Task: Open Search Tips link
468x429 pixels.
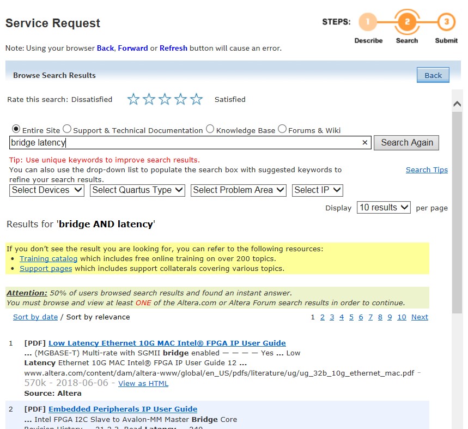Action: coord(427,170)
